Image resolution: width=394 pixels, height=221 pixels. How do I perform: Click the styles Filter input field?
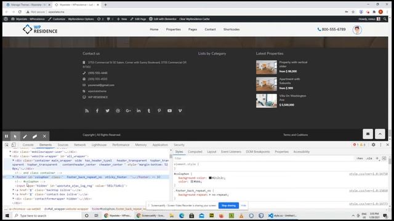(264, 158)
